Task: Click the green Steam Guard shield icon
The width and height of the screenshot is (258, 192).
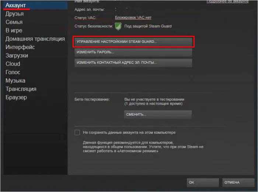Action: pos(118,26)
